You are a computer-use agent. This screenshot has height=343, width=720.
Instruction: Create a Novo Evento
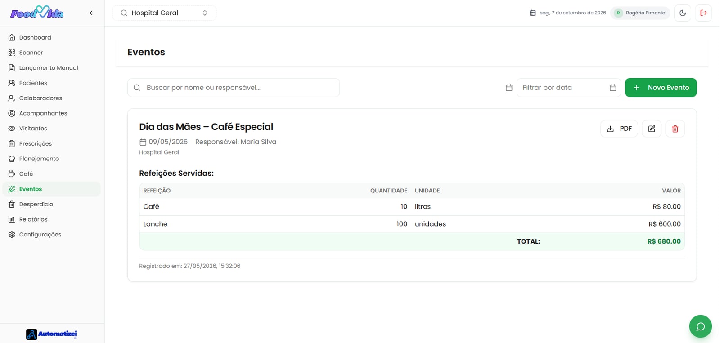tap(661, 88)
